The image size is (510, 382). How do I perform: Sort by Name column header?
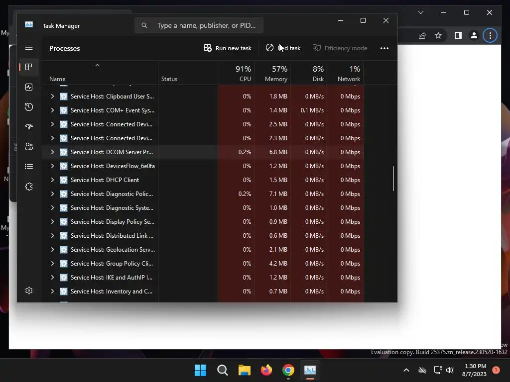pos(100,73)
